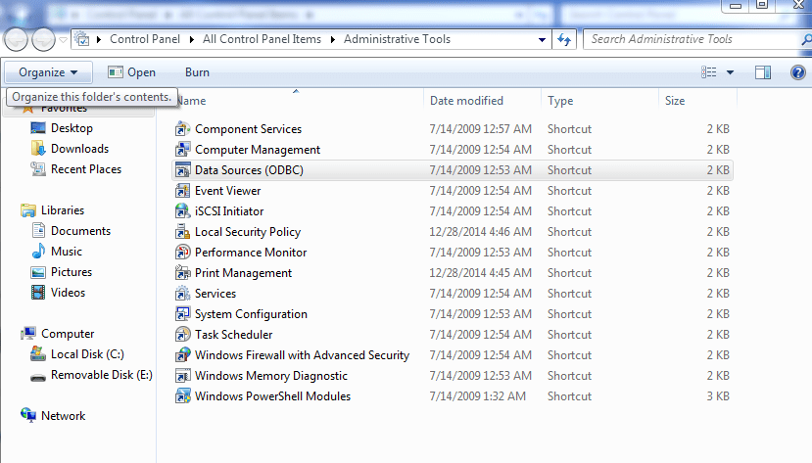This screenshot has width=812, height=463.
Task: Click Shortcut type in Services row
Action: point(570,294)
